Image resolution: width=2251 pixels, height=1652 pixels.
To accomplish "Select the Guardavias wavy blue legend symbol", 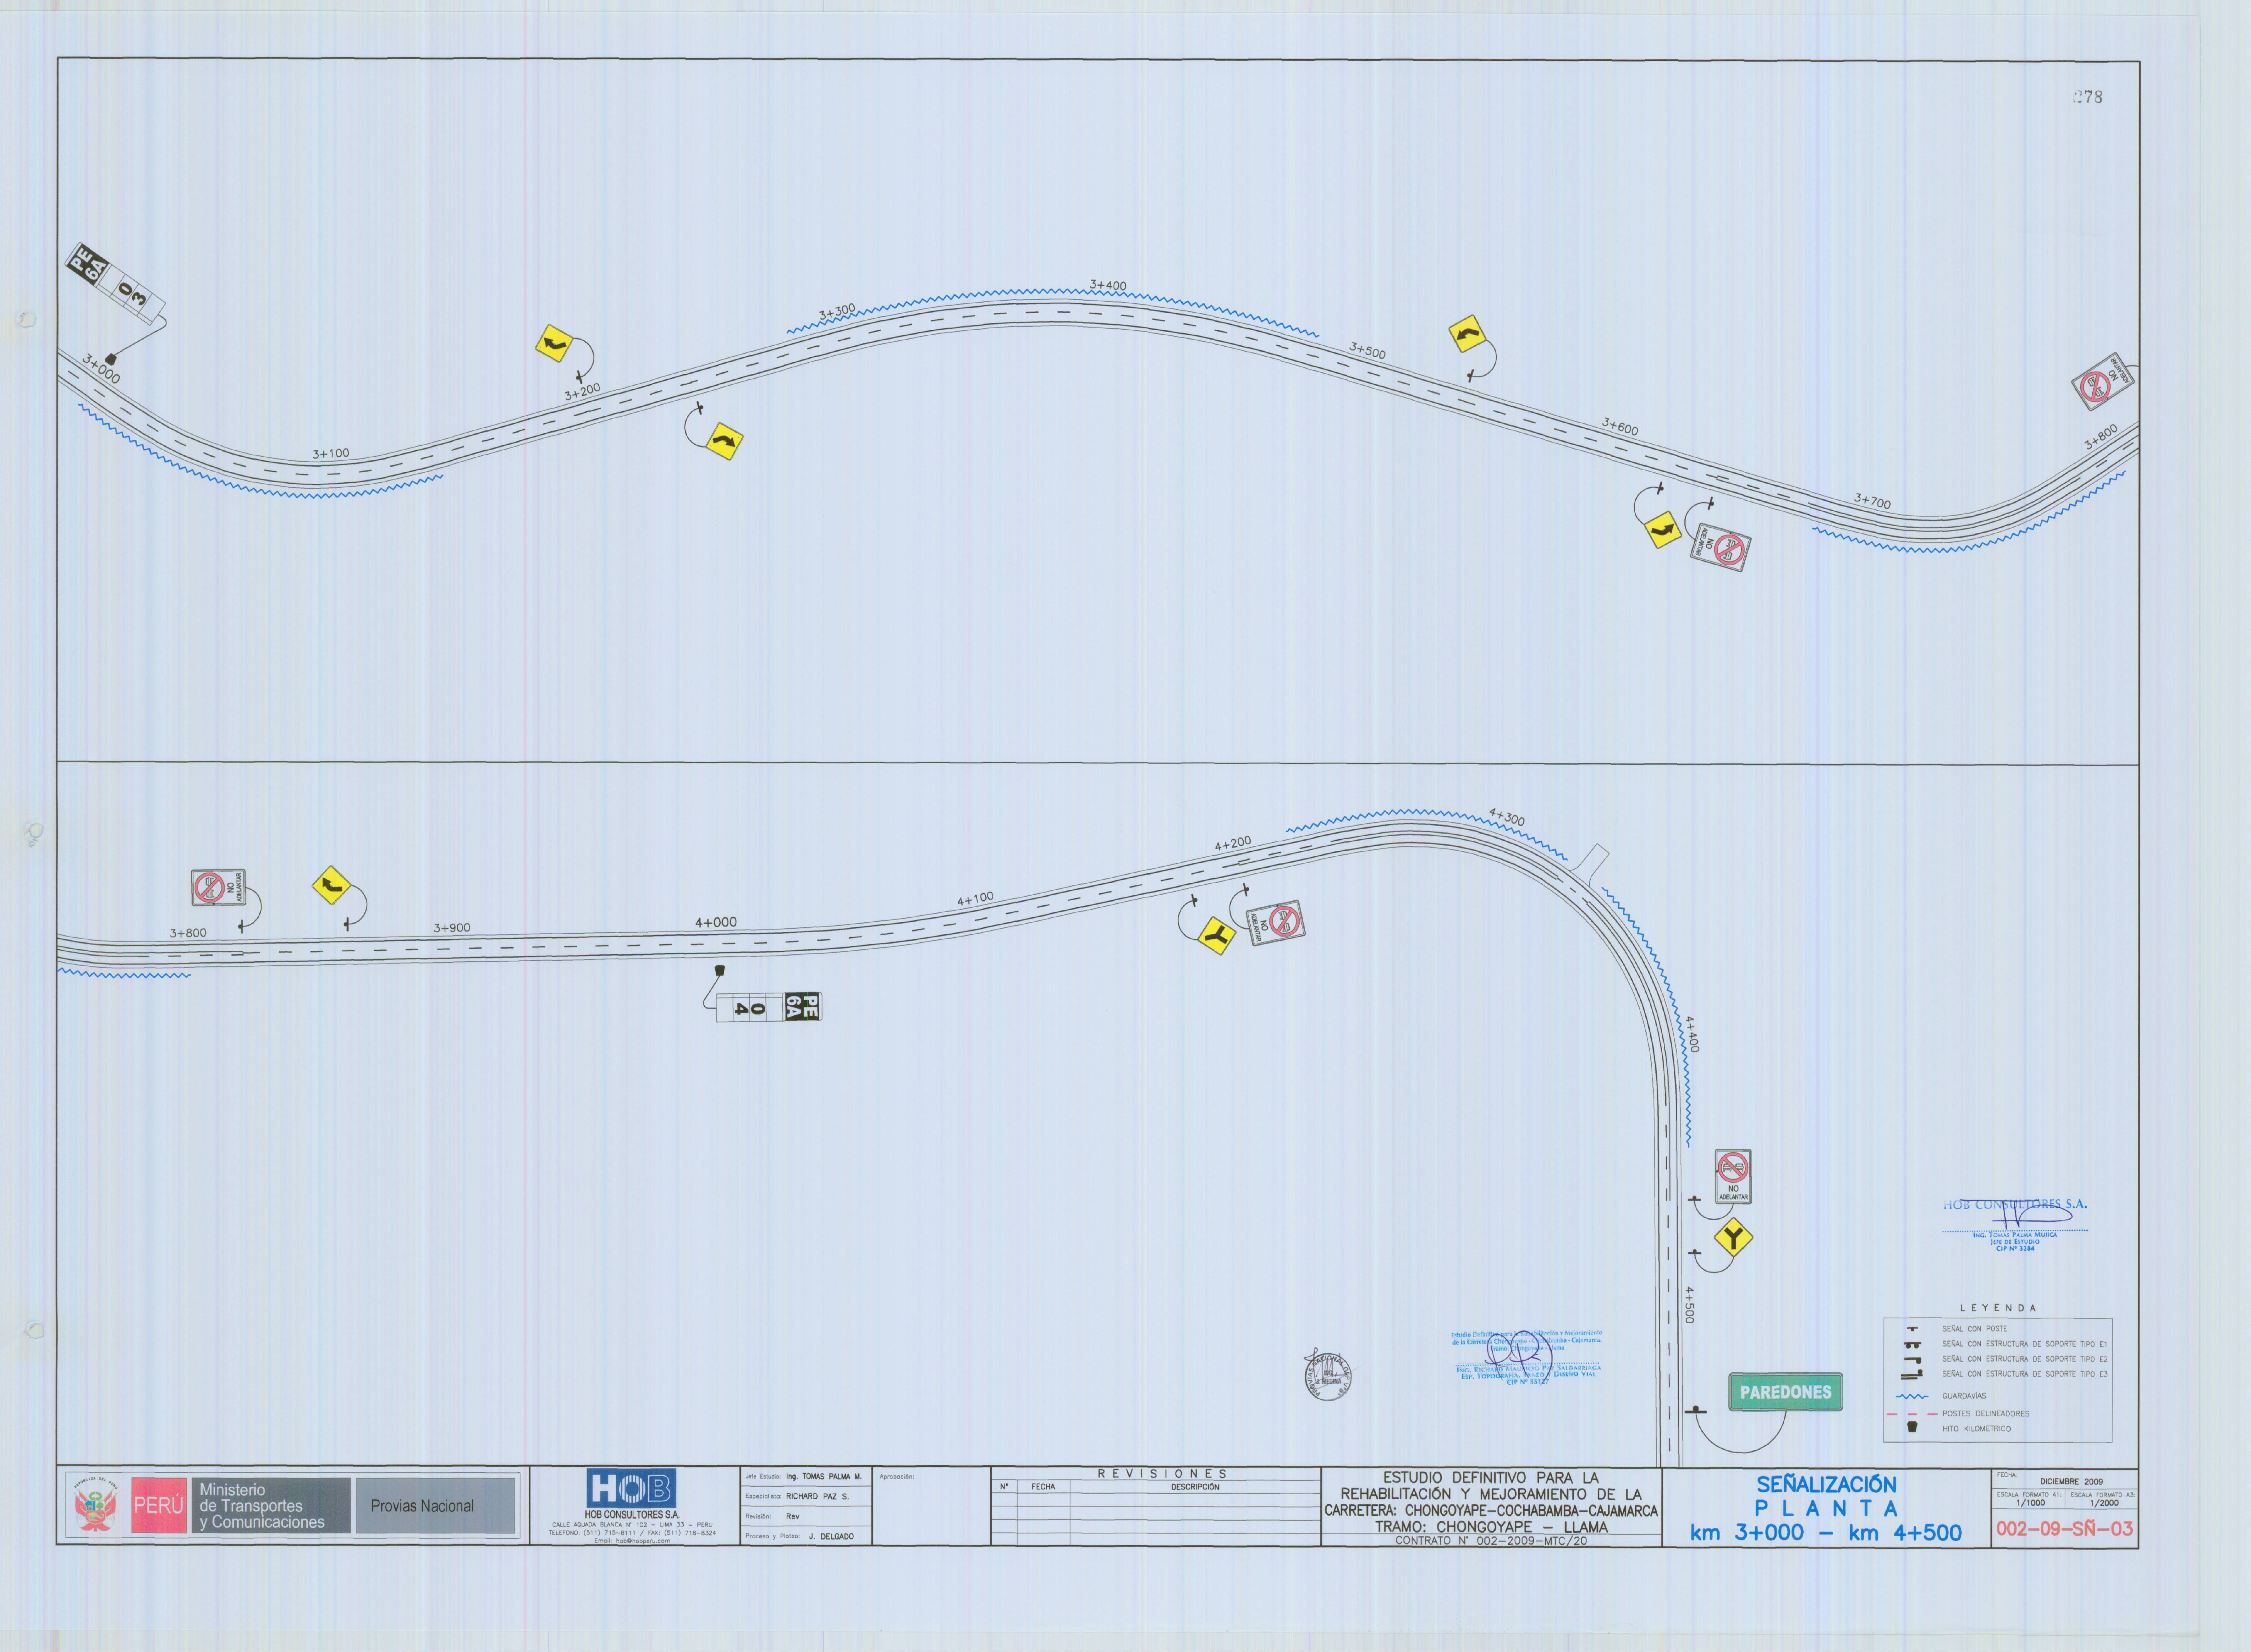I will pos(1912,1396).
